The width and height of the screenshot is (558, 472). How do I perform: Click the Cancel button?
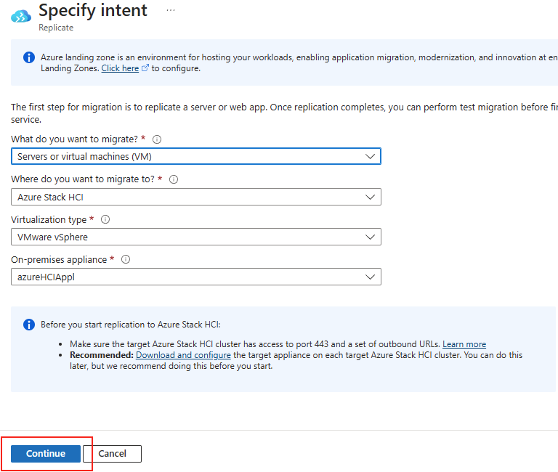[112, 454]
